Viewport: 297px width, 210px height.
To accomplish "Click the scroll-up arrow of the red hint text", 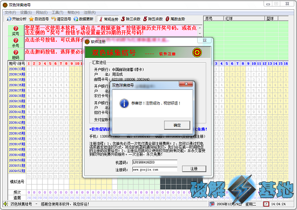I will 200,28.
